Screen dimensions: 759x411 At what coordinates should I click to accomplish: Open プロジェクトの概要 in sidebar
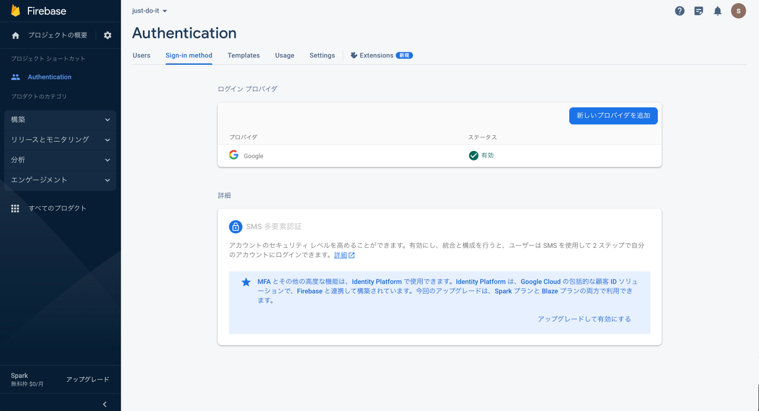point(57,35)
